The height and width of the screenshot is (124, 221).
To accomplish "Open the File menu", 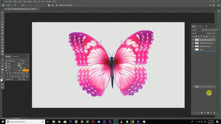I will pos(6,1).
